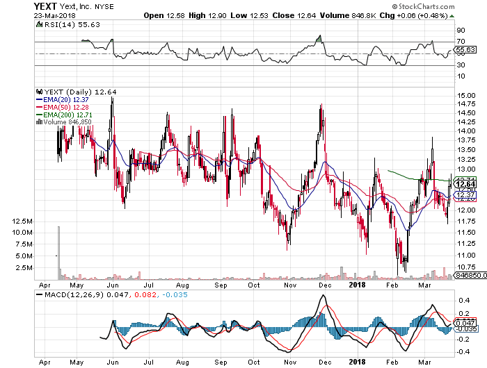This screenshot has height=368, width=487.
Task: Click the RSI 55.63 value tag on right axis
Action: pyautogui.click(x=465, y=49)
